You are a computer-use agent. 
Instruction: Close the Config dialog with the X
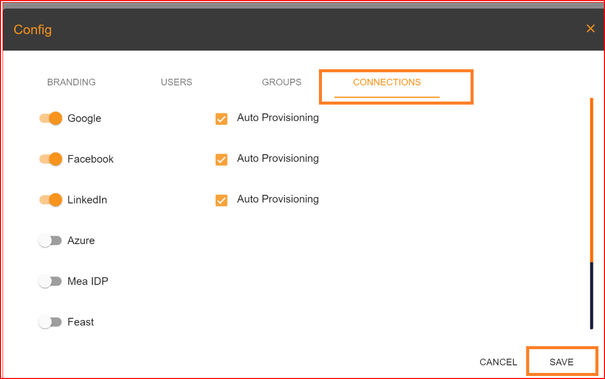(x=590, y=29)
